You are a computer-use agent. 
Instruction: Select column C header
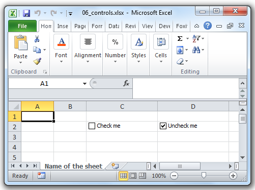(x=122, y=107)
